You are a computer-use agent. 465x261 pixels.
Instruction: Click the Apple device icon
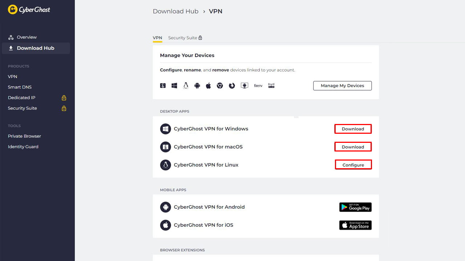pos(208,86)
